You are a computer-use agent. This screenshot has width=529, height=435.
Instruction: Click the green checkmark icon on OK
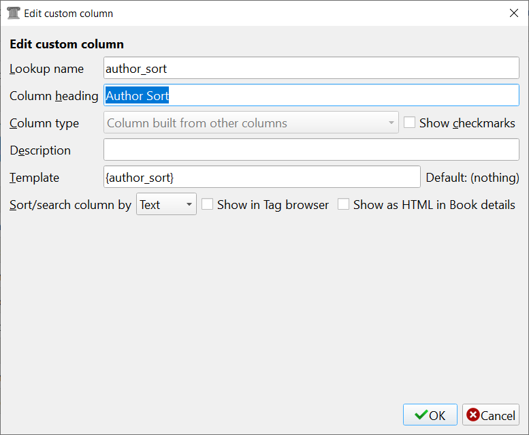(x=421, y=415)
